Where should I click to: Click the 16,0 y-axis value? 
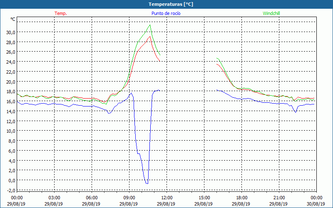(x=11, y=102)
